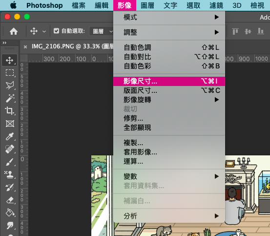Open the Photoshop application menu

click(x=44, y=5)
